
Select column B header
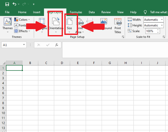coord(30,63)
